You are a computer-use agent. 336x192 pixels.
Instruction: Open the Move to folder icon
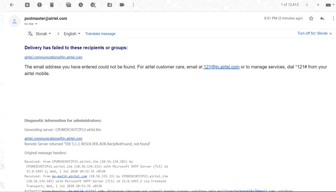(110, 5)
